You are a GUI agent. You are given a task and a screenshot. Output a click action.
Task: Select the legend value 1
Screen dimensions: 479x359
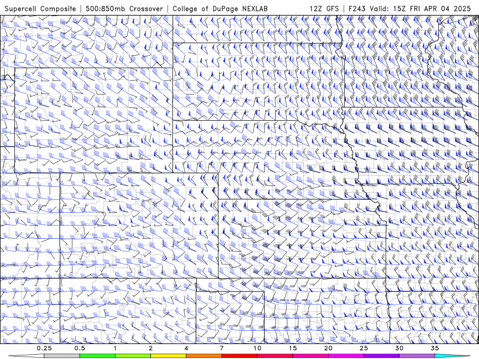[x=115, y=348]
